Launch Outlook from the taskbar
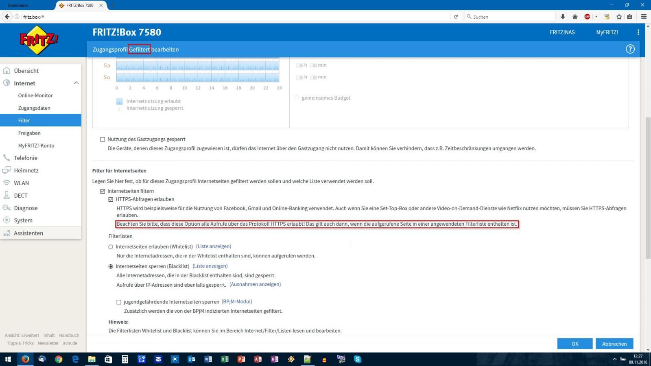651x366 pixels. point(191,359)
